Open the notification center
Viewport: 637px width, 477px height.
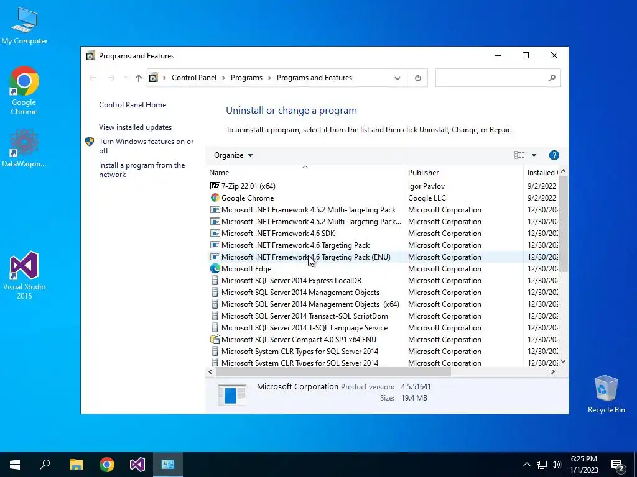[x=618, y=465]
